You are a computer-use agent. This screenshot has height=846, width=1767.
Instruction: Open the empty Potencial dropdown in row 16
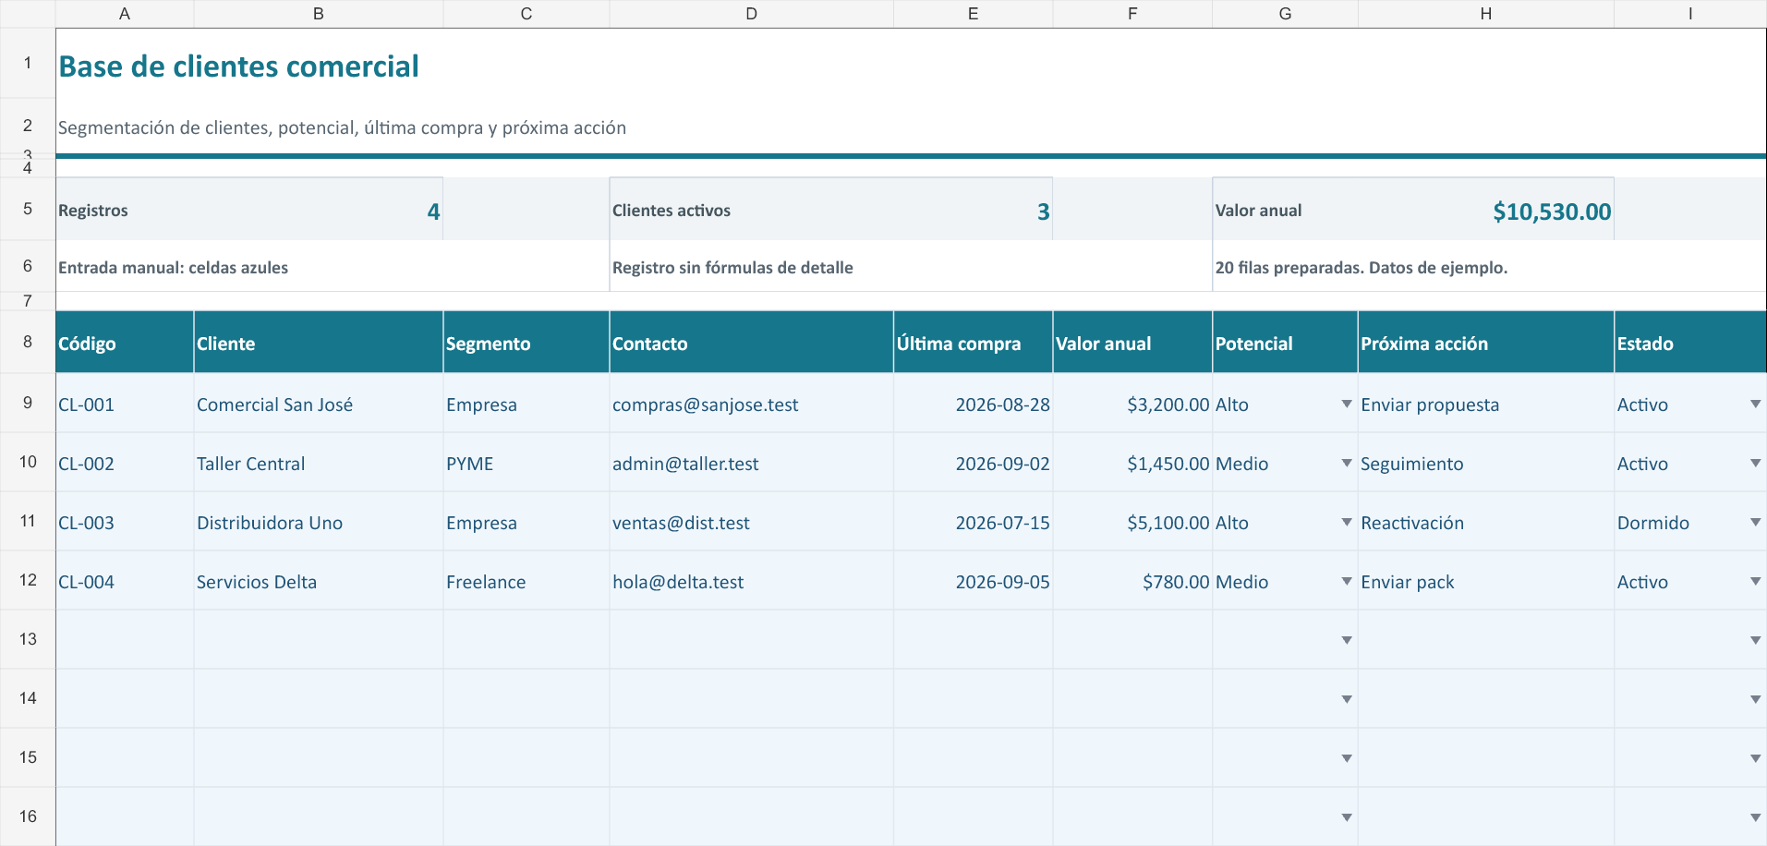(1347, 817)
